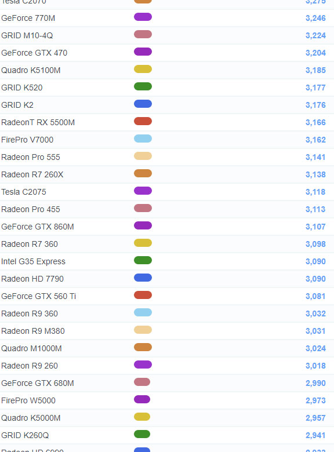Select the GRID K520 row name

click(22, 88)
